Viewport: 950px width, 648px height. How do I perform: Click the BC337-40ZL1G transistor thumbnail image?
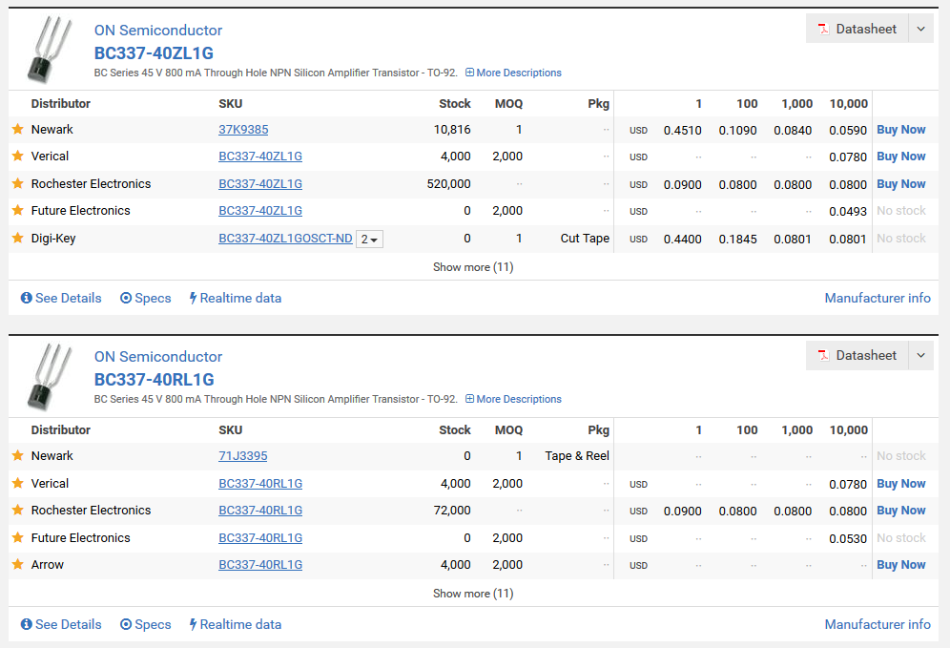pyautogui.click(x=49, y=50)
